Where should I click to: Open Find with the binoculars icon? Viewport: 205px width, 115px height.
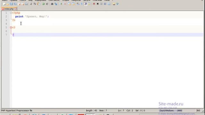[x=52, y=4]
